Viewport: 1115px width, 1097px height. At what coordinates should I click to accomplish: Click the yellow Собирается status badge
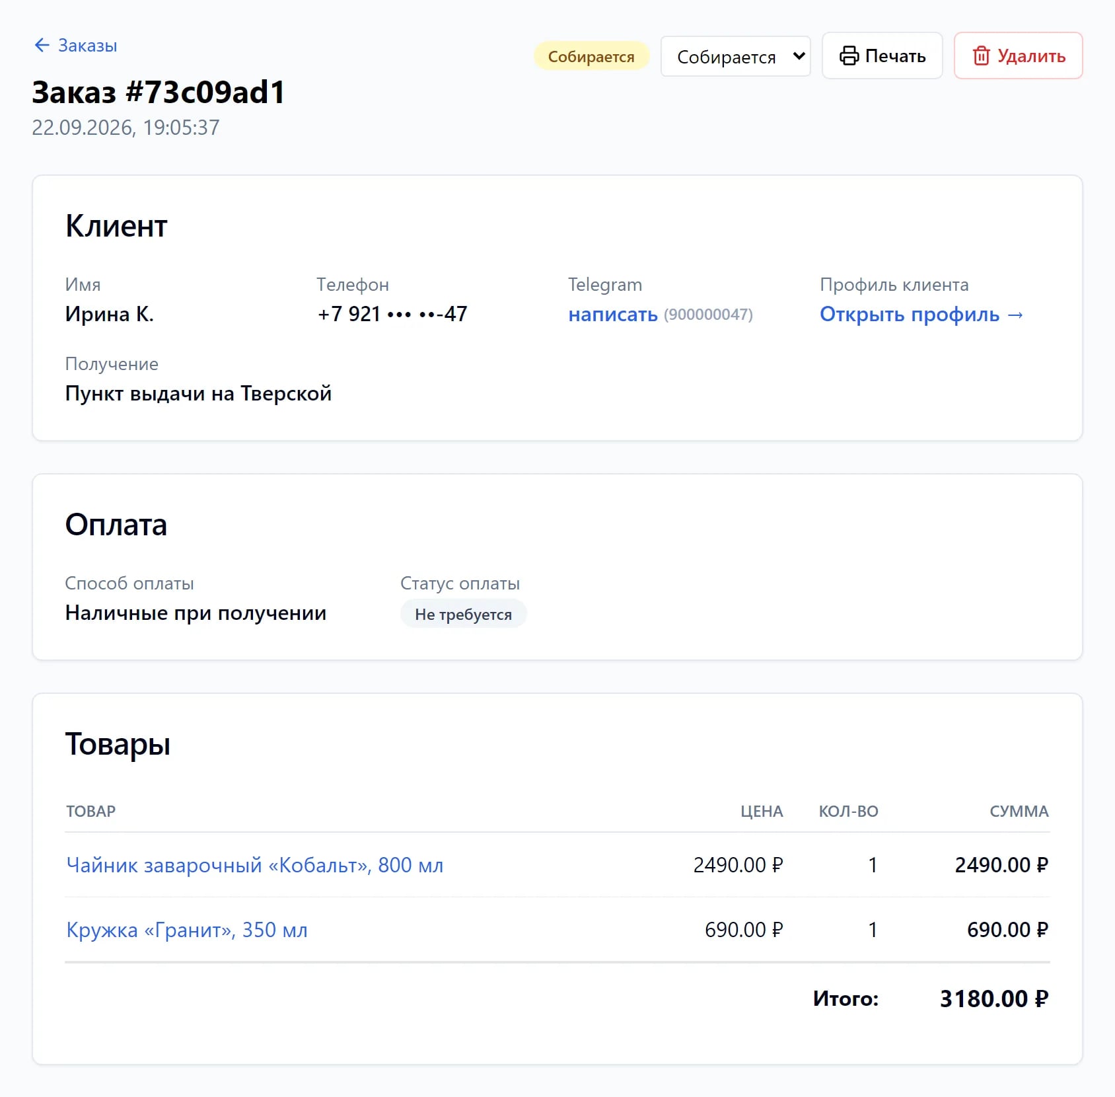[x=591, y=57]
